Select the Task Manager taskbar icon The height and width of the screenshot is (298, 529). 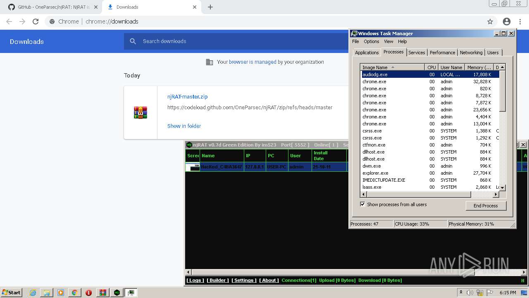(131, 293)
